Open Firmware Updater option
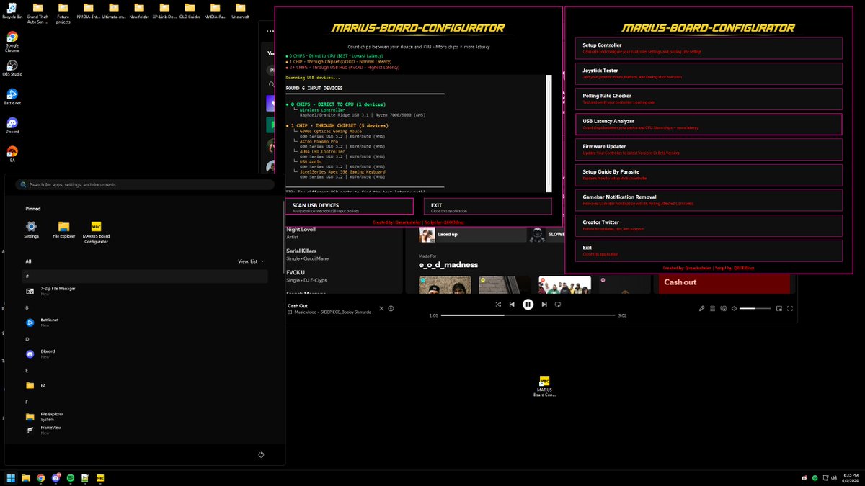 coord(709,149)
